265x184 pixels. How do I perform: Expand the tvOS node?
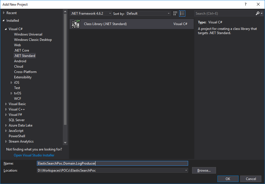pyautogui.click(x=11, y=93)
